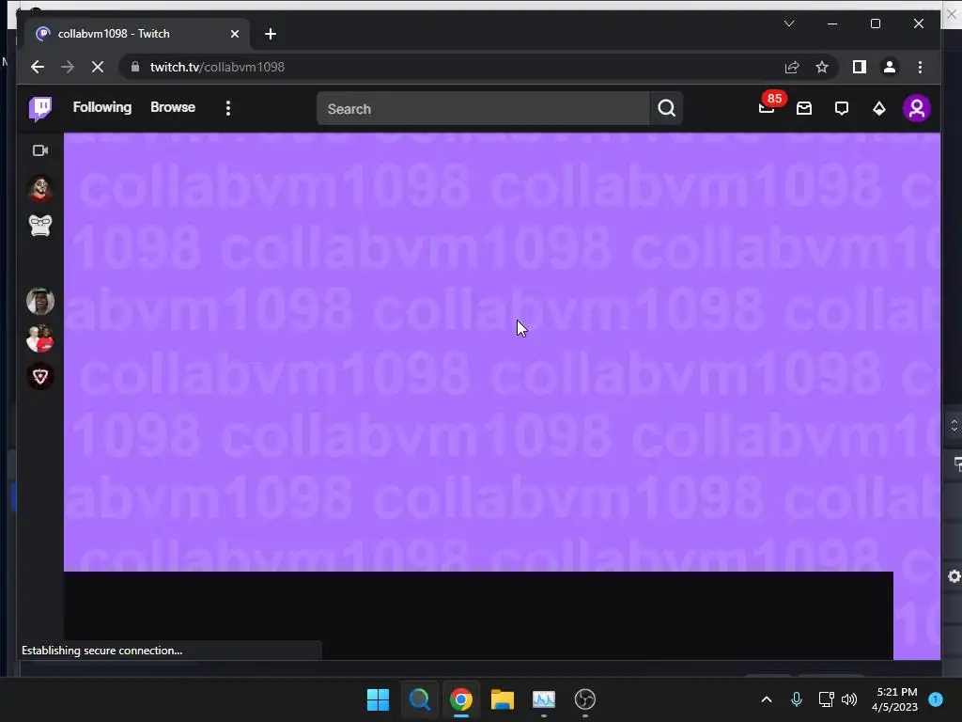962x722 pixels.
Task: View site information lock icon
Action: 135,67
